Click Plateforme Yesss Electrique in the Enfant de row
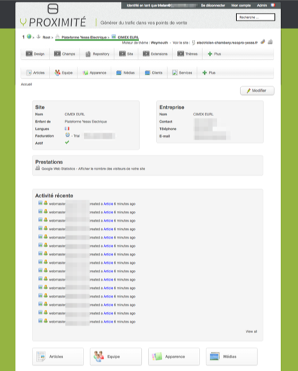Image resolution: width=298 pixels, height=371 pixels. (86, 121)
